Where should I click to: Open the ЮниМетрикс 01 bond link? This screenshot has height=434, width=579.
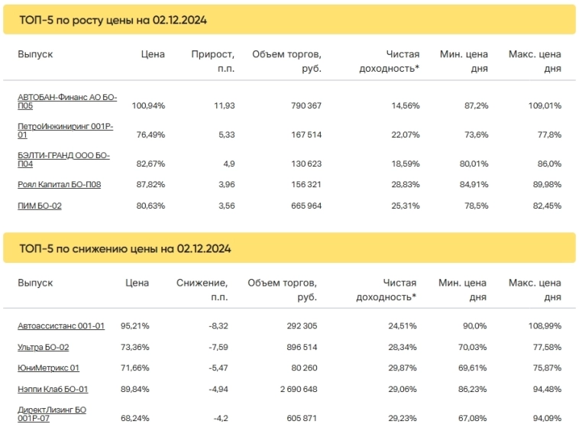tap(48, 368)
